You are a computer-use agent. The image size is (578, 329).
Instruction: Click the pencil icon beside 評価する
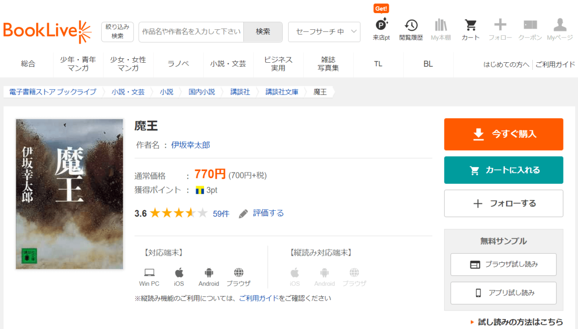pos(243,213)
